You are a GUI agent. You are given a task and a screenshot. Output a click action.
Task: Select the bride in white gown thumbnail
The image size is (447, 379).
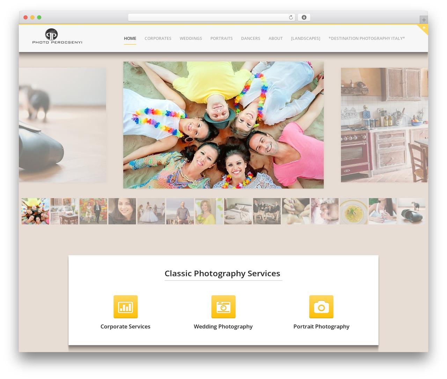tap(151, 211)
